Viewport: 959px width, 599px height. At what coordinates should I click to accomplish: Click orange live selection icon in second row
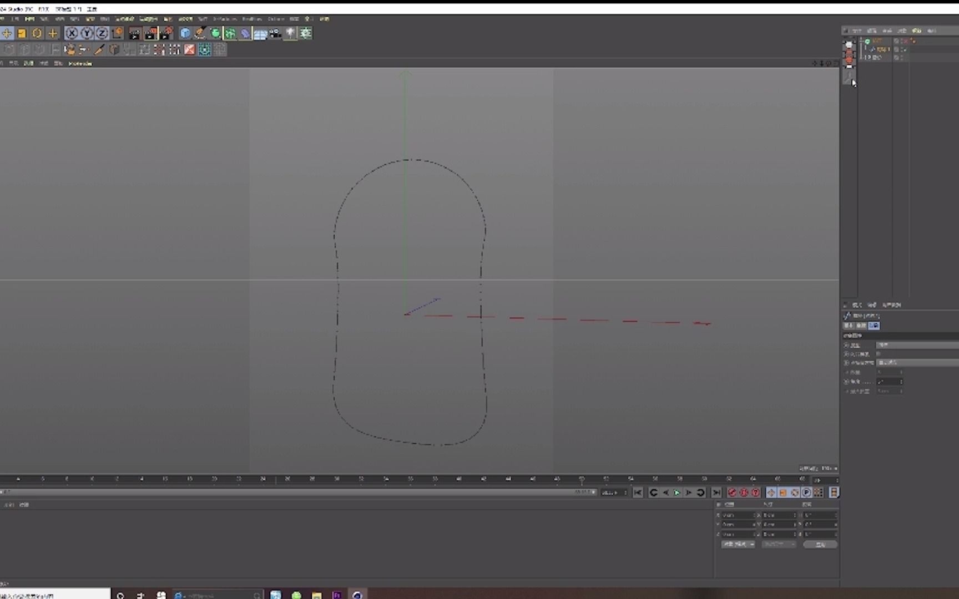(69, 50)
